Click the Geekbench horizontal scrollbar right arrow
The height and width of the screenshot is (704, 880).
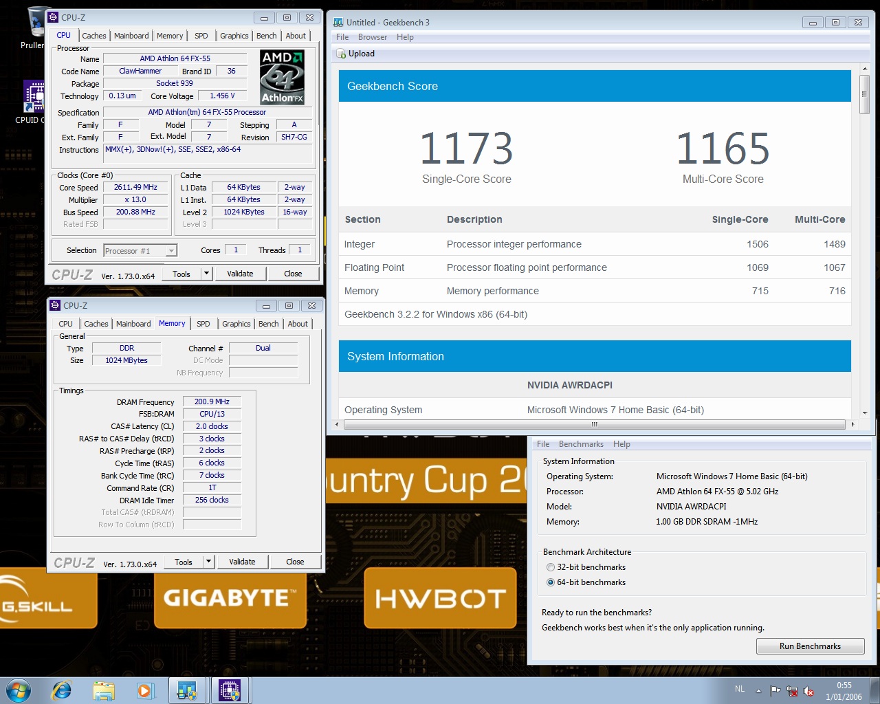click(852, 424)
